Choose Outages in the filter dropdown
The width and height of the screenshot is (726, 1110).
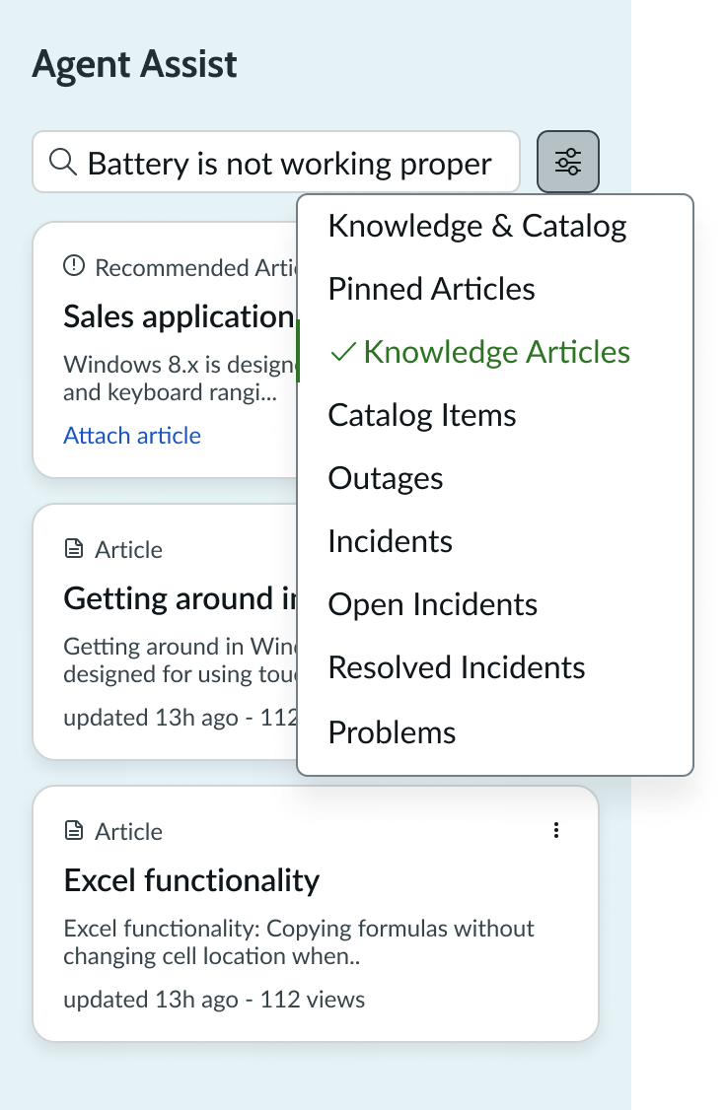386,478
